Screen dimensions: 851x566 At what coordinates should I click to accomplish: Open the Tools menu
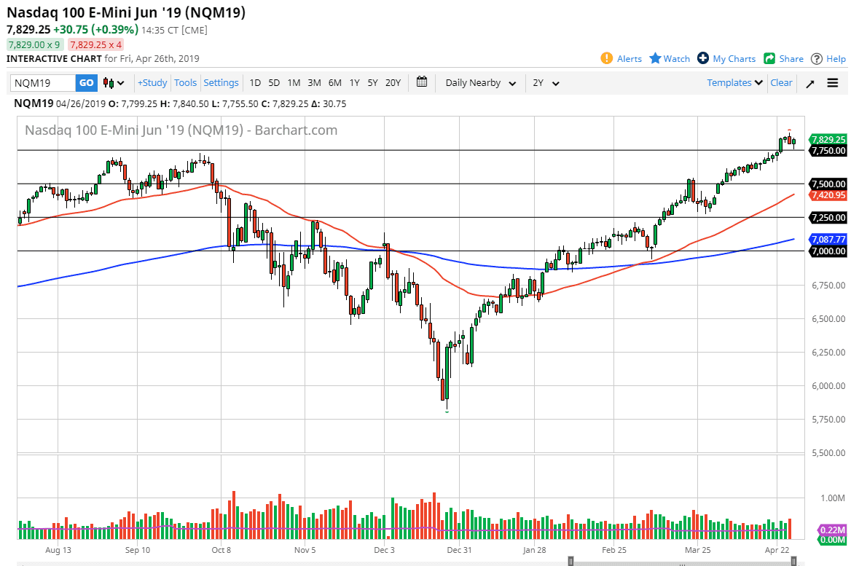[185, 82]
